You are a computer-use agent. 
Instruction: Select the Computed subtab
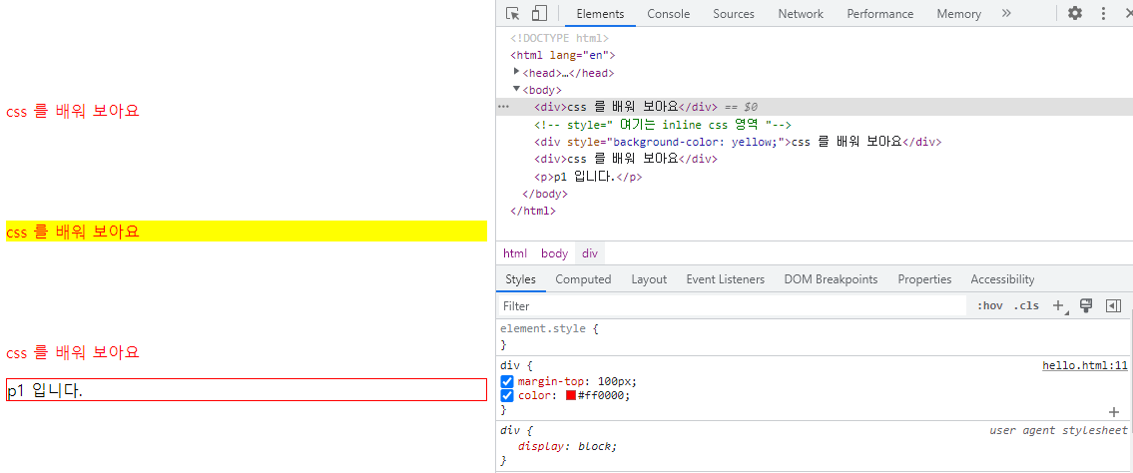tap(583, 278)
